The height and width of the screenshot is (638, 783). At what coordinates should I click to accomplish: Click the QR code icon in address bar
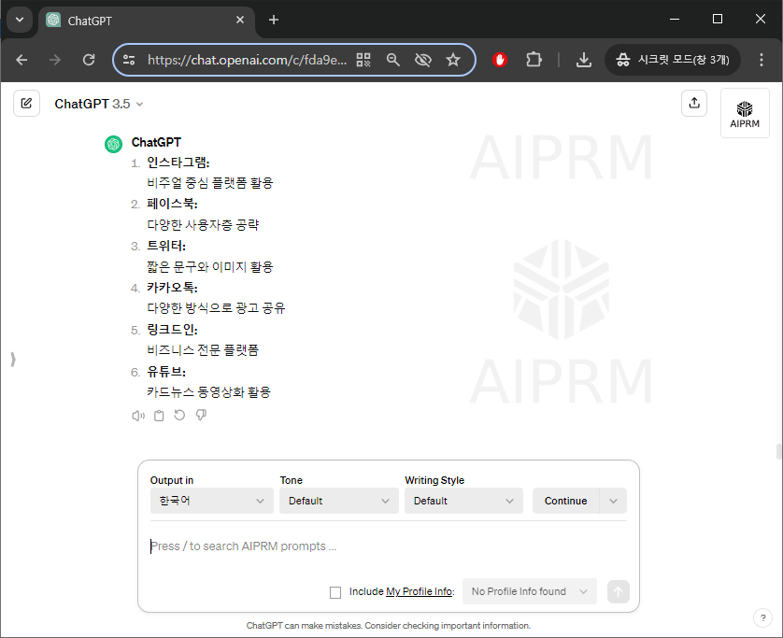tap(363, 61)
